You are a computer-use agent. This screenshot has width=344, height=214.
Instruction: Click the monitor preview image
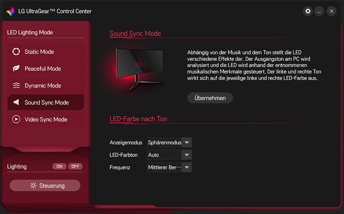pyautogui.click(x=140, y=69)
